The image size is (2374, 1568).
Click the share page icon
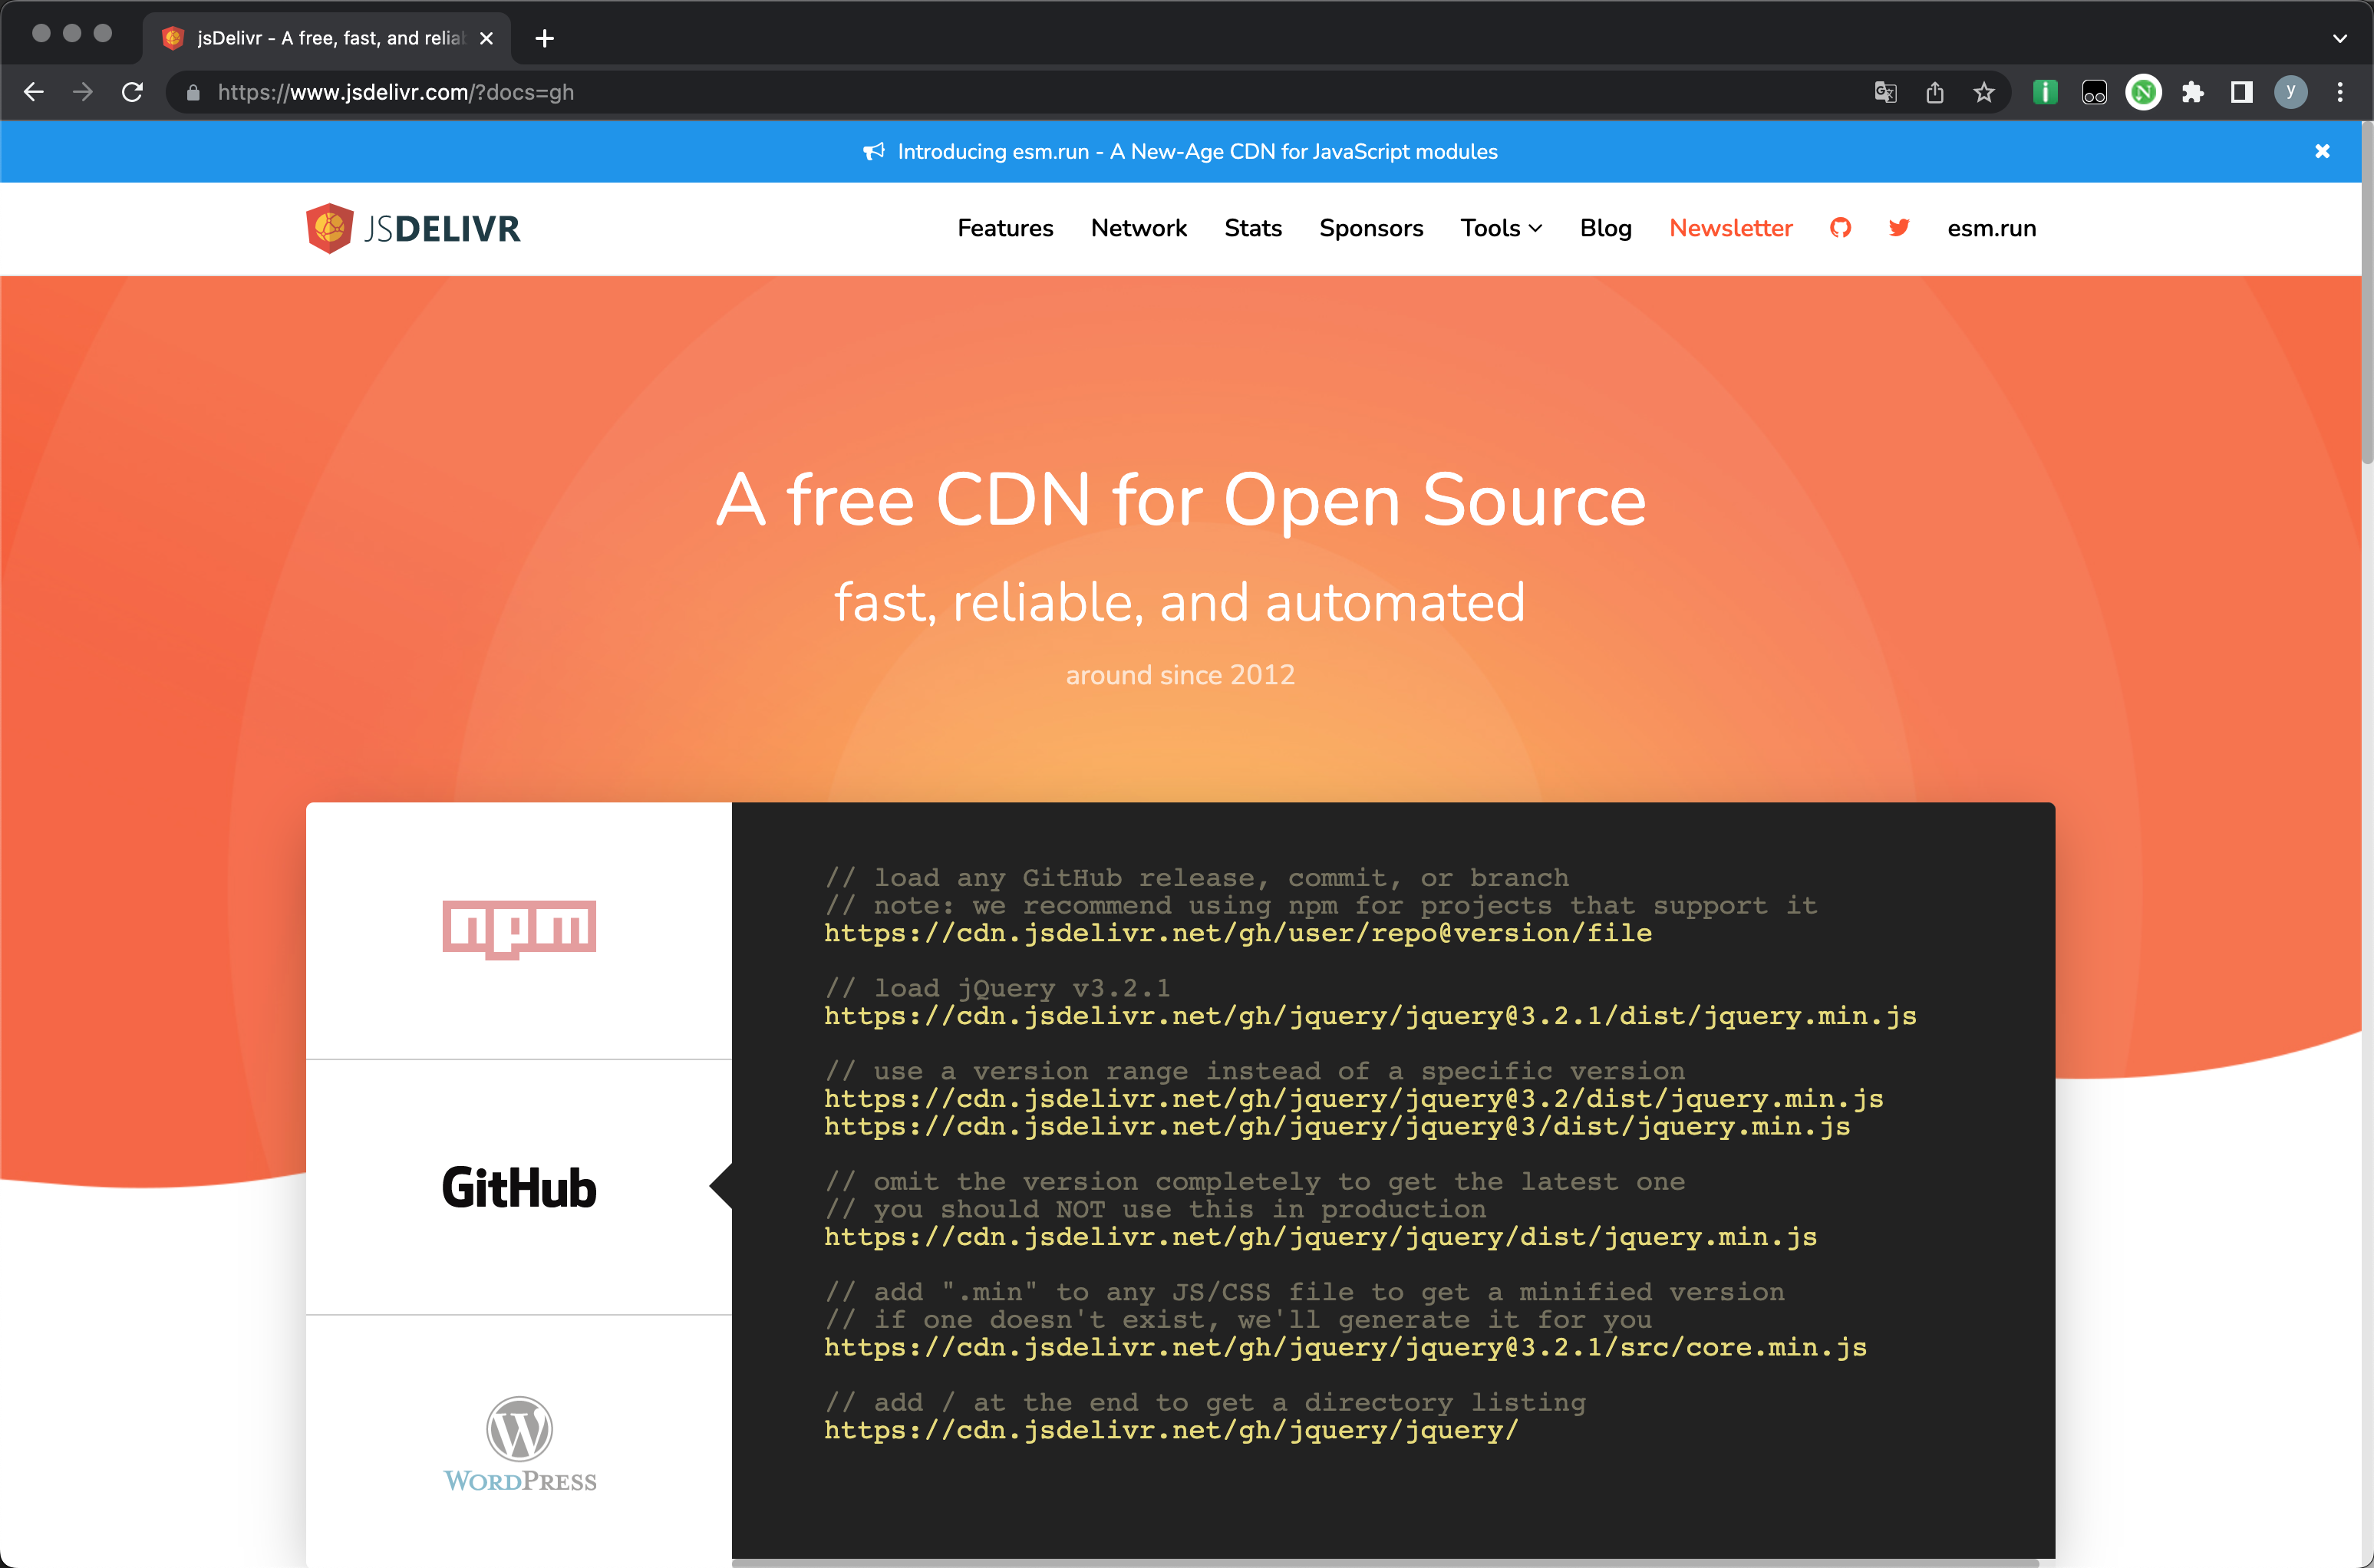pyautogui.click(x=1935, y=93)
